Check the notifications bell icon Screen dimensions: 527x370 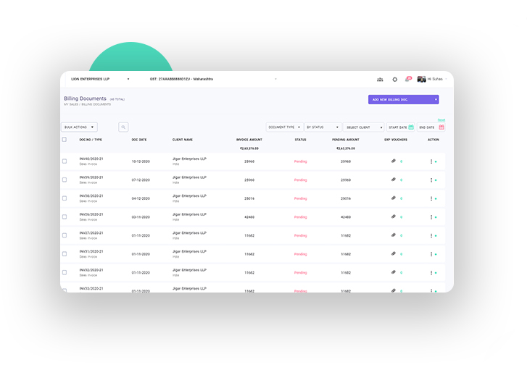coord(407,79)
